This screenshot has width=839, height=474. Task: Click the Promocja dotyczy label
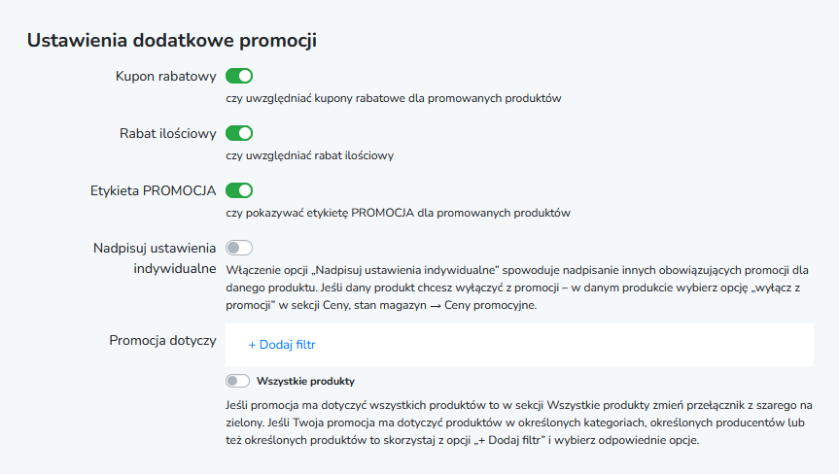click(x=162, y=340)
